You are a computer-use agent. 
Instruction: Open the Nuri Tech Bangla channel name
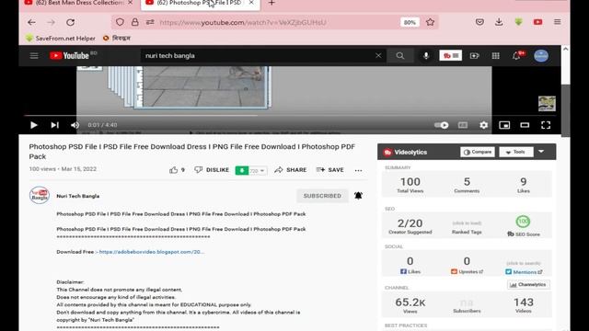tap(78, 196)
